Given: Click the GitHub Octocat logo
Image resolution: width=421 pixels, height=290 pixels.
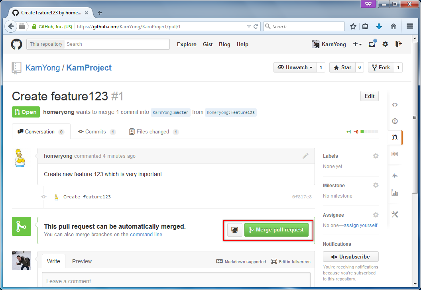Looking at the screenshot, I should coord(16,44).
